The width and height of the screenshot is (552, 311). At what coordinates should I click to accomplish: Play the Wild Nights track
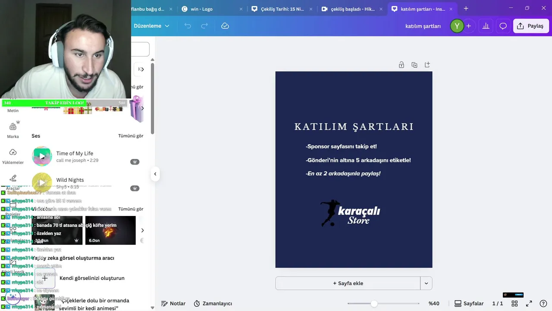pyautogui.click(x=42, y=183)
